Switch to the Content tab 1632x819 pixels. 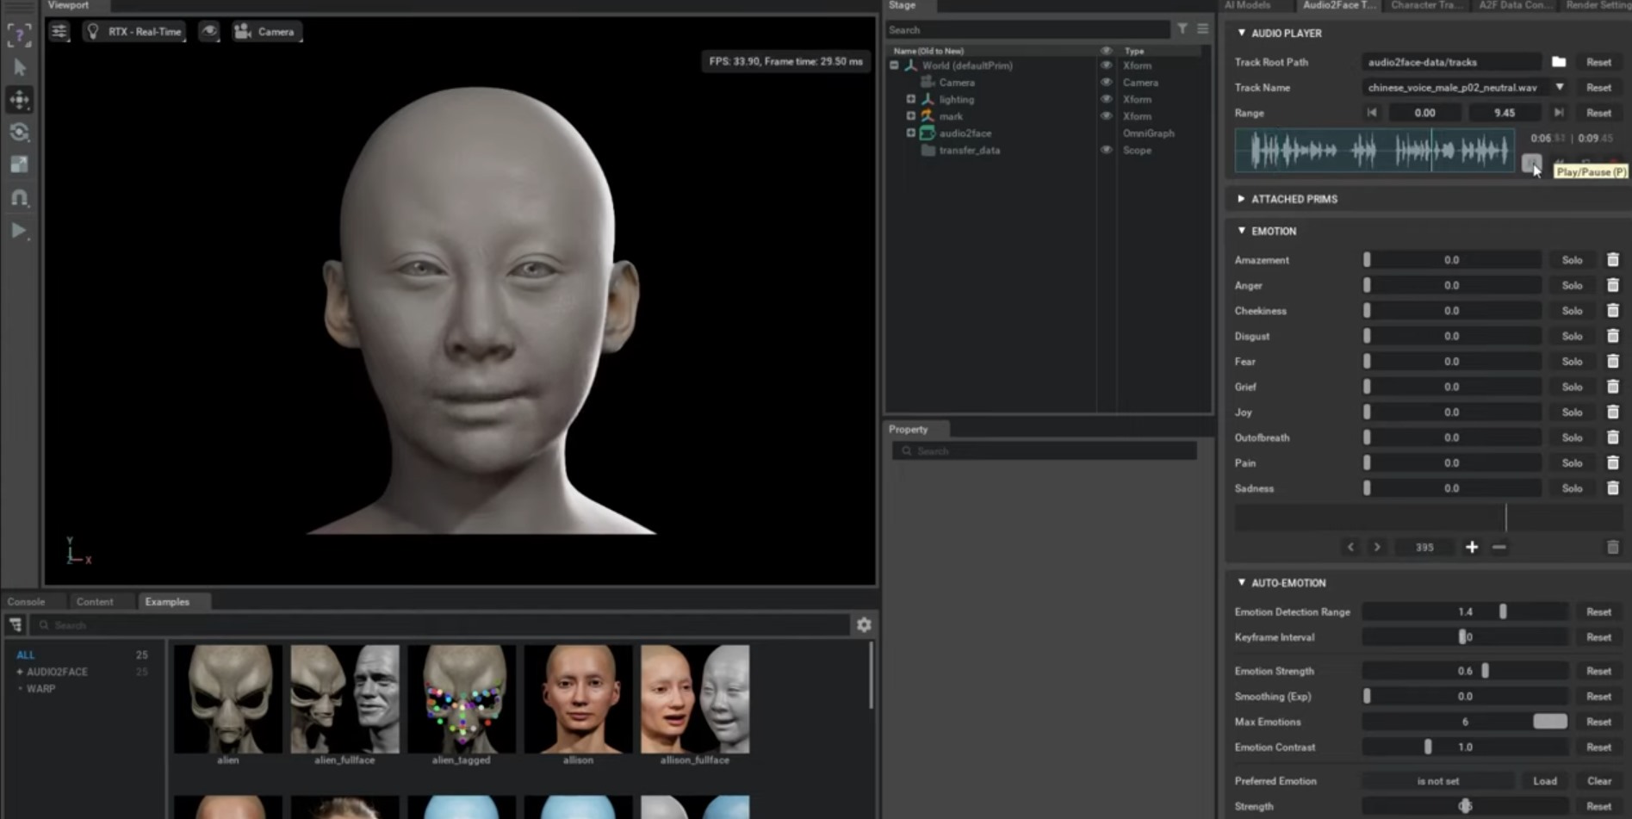tap(95, 602)
